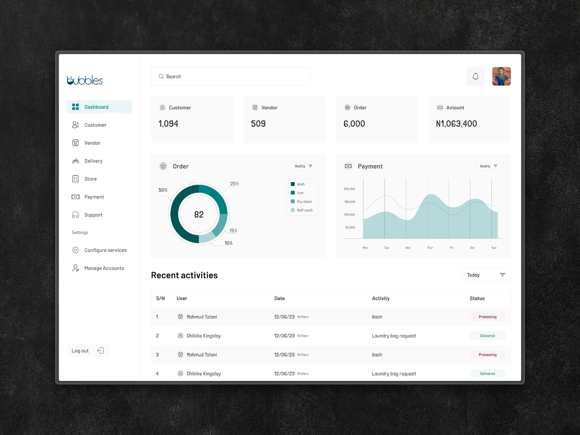Click the Configure services gear icon
580x435 pixels.
tap(76, 250)
